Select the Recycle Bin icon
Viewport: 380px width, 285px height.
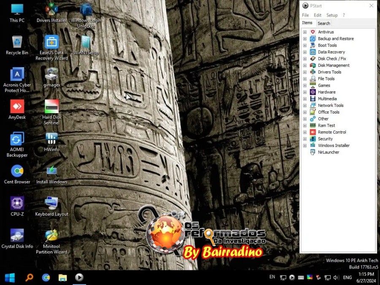click(x=17, y=45)
